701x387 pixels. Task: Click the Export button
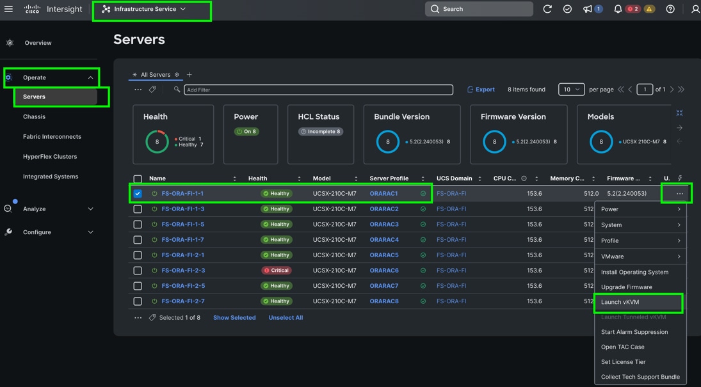481,90
